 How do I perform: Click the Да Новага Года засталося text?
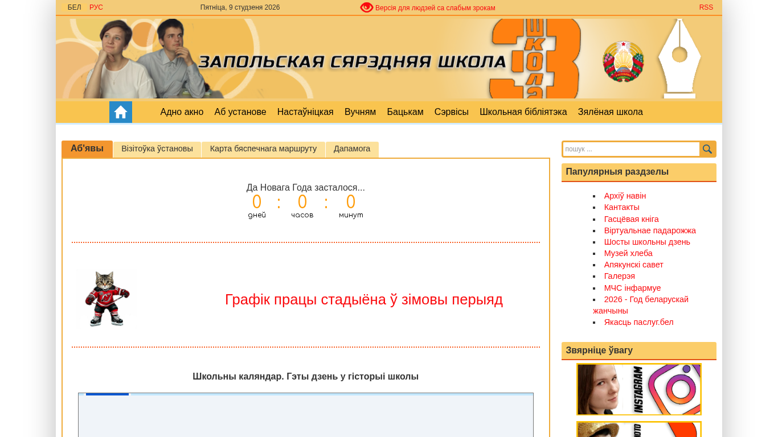pos(306,188)
